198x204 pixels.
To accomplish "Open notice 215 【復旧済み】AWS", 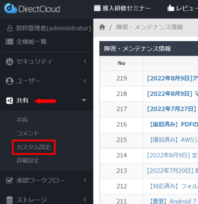I will [173, 140].
